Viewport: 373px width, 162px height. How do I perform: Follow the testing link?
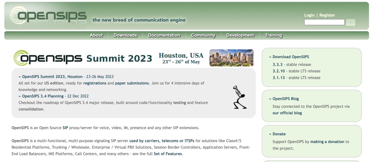(x=180, y=102)
